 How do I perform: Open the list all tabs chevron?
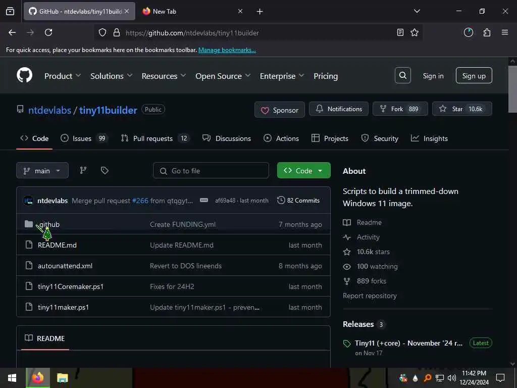tap(417, 11)
